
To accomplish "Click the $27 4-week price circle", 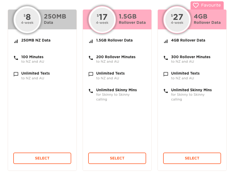I will pyautogui.click(x=177, y=19).
